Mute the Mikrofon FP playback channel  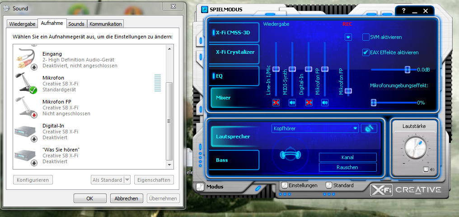tap(325, 103)
